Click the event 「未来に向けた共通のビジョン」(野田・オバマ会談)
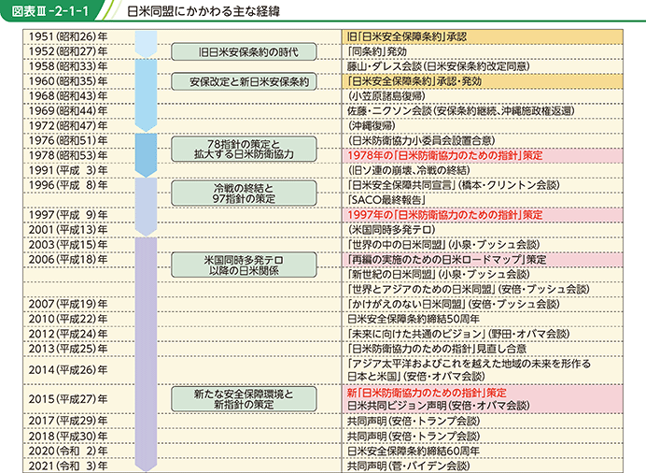 (458, 334)
